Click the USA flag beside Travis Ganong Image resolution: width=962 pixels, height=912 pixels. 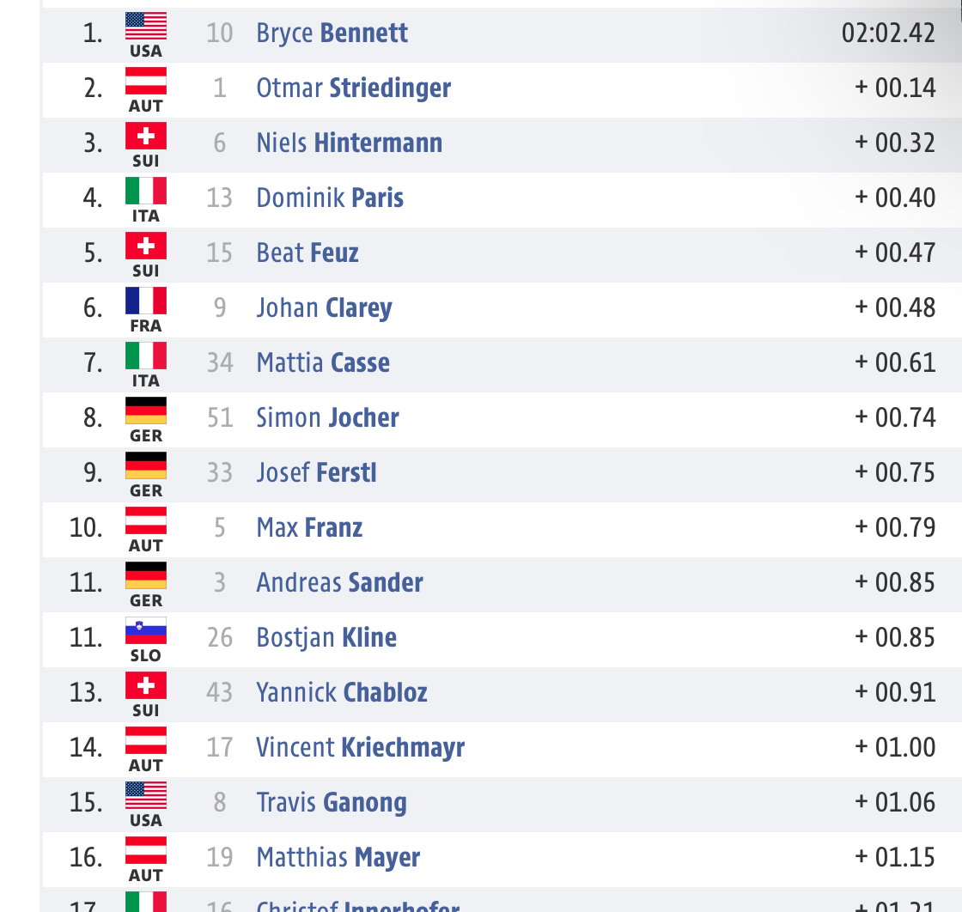pyautogui.click(x=146, y=795)
